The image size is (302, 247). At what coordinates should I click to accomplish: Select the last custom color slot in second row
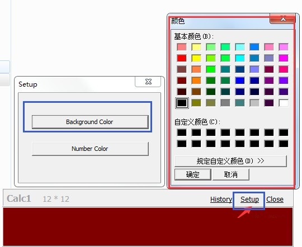point(284,144)
